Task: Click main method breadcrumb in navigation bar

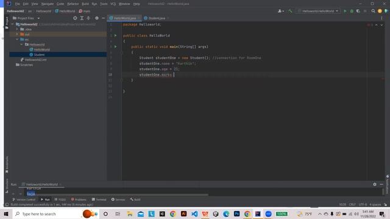Action: [85, 11]
